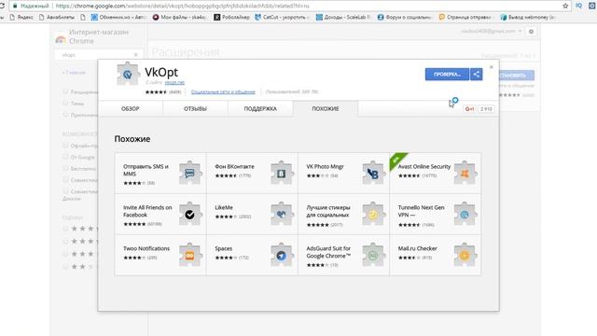Click the Главная link in sidebar
The width and height of the screenshot is (597, 336).
(x=74, y=73)
